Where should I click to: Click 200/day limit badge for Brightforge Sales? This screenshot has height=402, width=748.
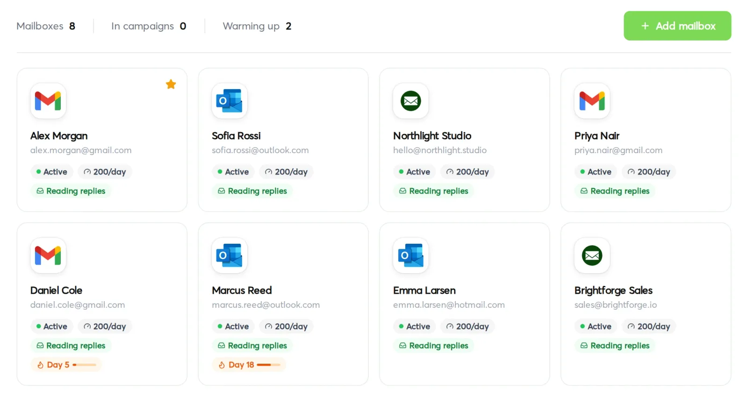[649, 326]
